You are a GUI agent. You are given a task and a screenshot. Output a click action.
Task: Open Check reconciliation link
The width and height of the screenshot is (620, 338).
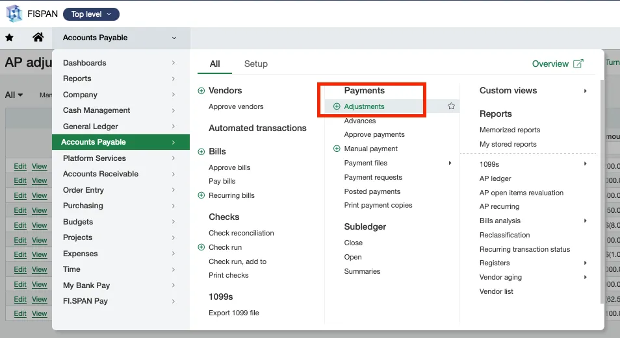(241, 233)
